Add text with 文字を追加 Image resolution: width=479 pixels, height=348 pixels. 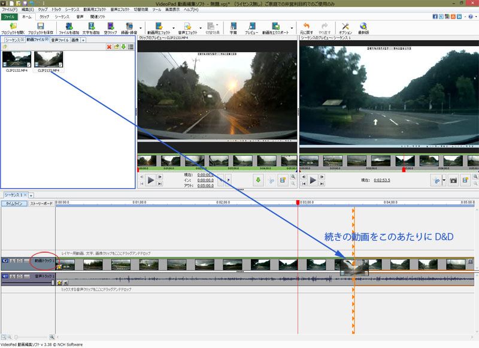click(91, 28)
